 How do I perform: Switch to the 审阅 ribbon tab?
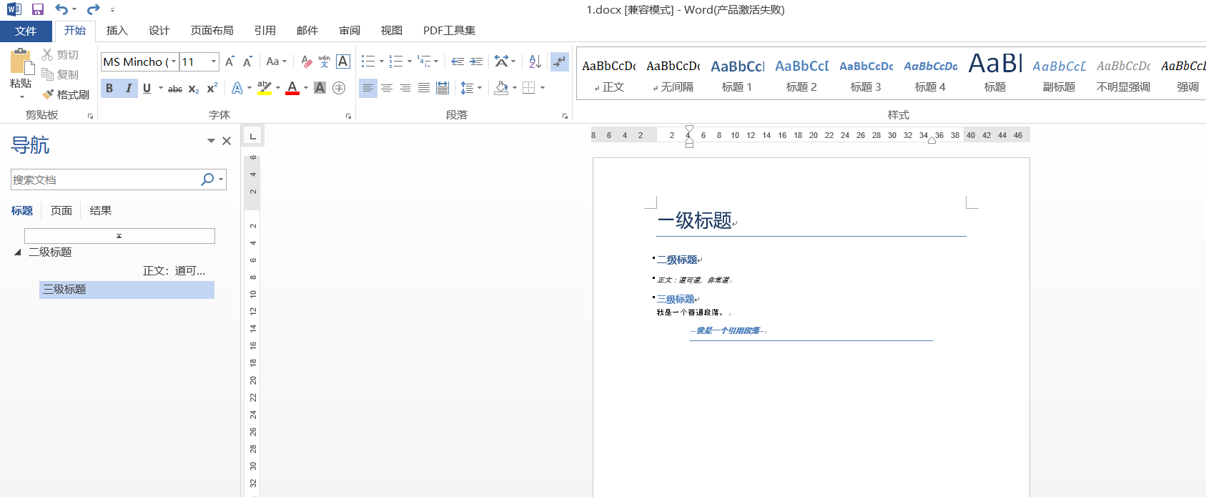(x=350, y=31)
